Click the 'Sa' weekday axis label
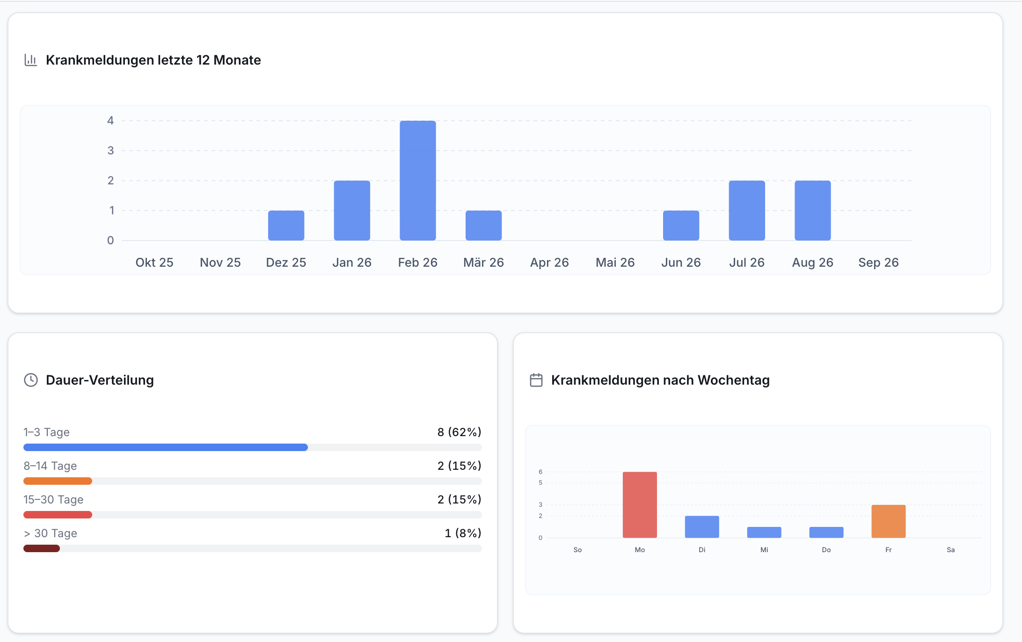 pos(951,550)
